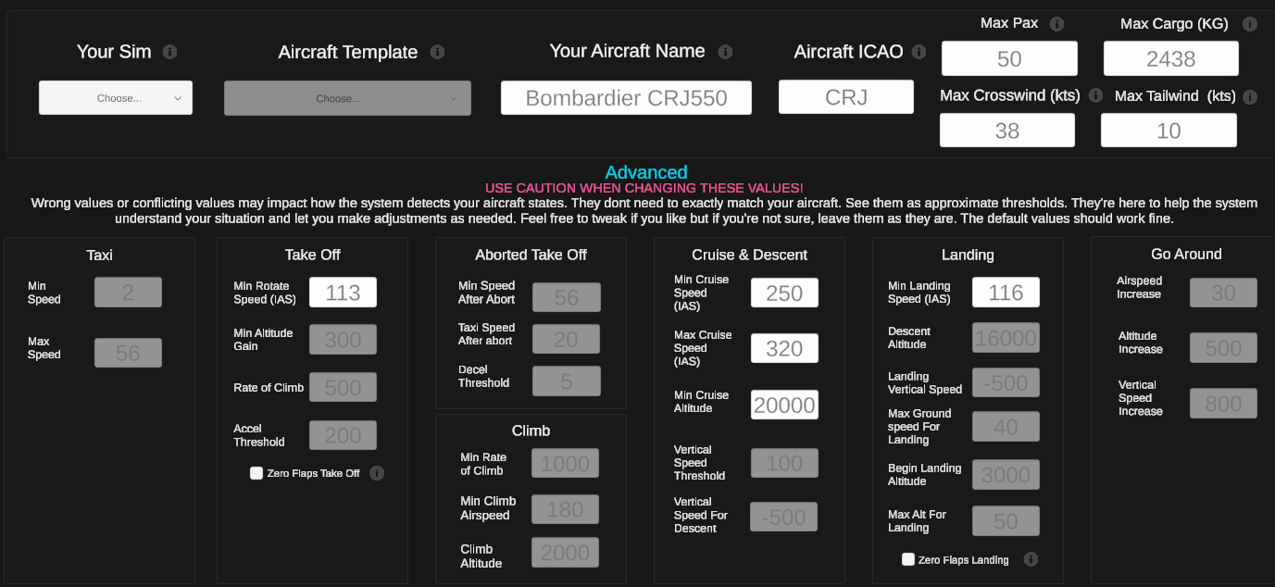Enable the Zero Flaps Take Off checkbox
The image size is (1275, 587).
tap(256, 473)
